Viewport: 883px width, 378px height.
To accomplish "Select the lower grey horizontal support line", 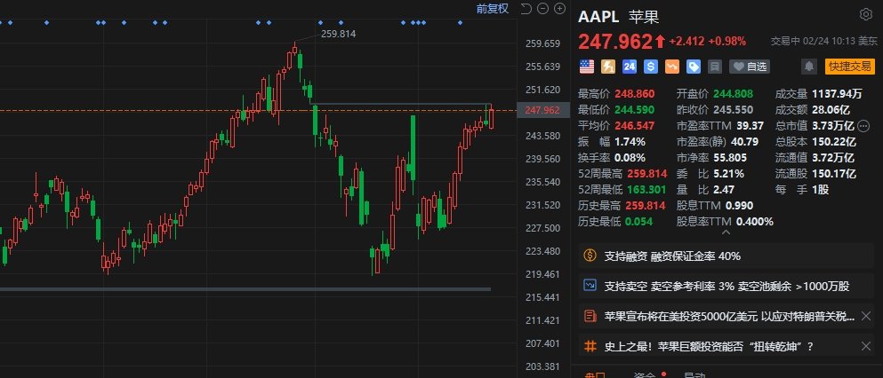I will click(245, 289).
